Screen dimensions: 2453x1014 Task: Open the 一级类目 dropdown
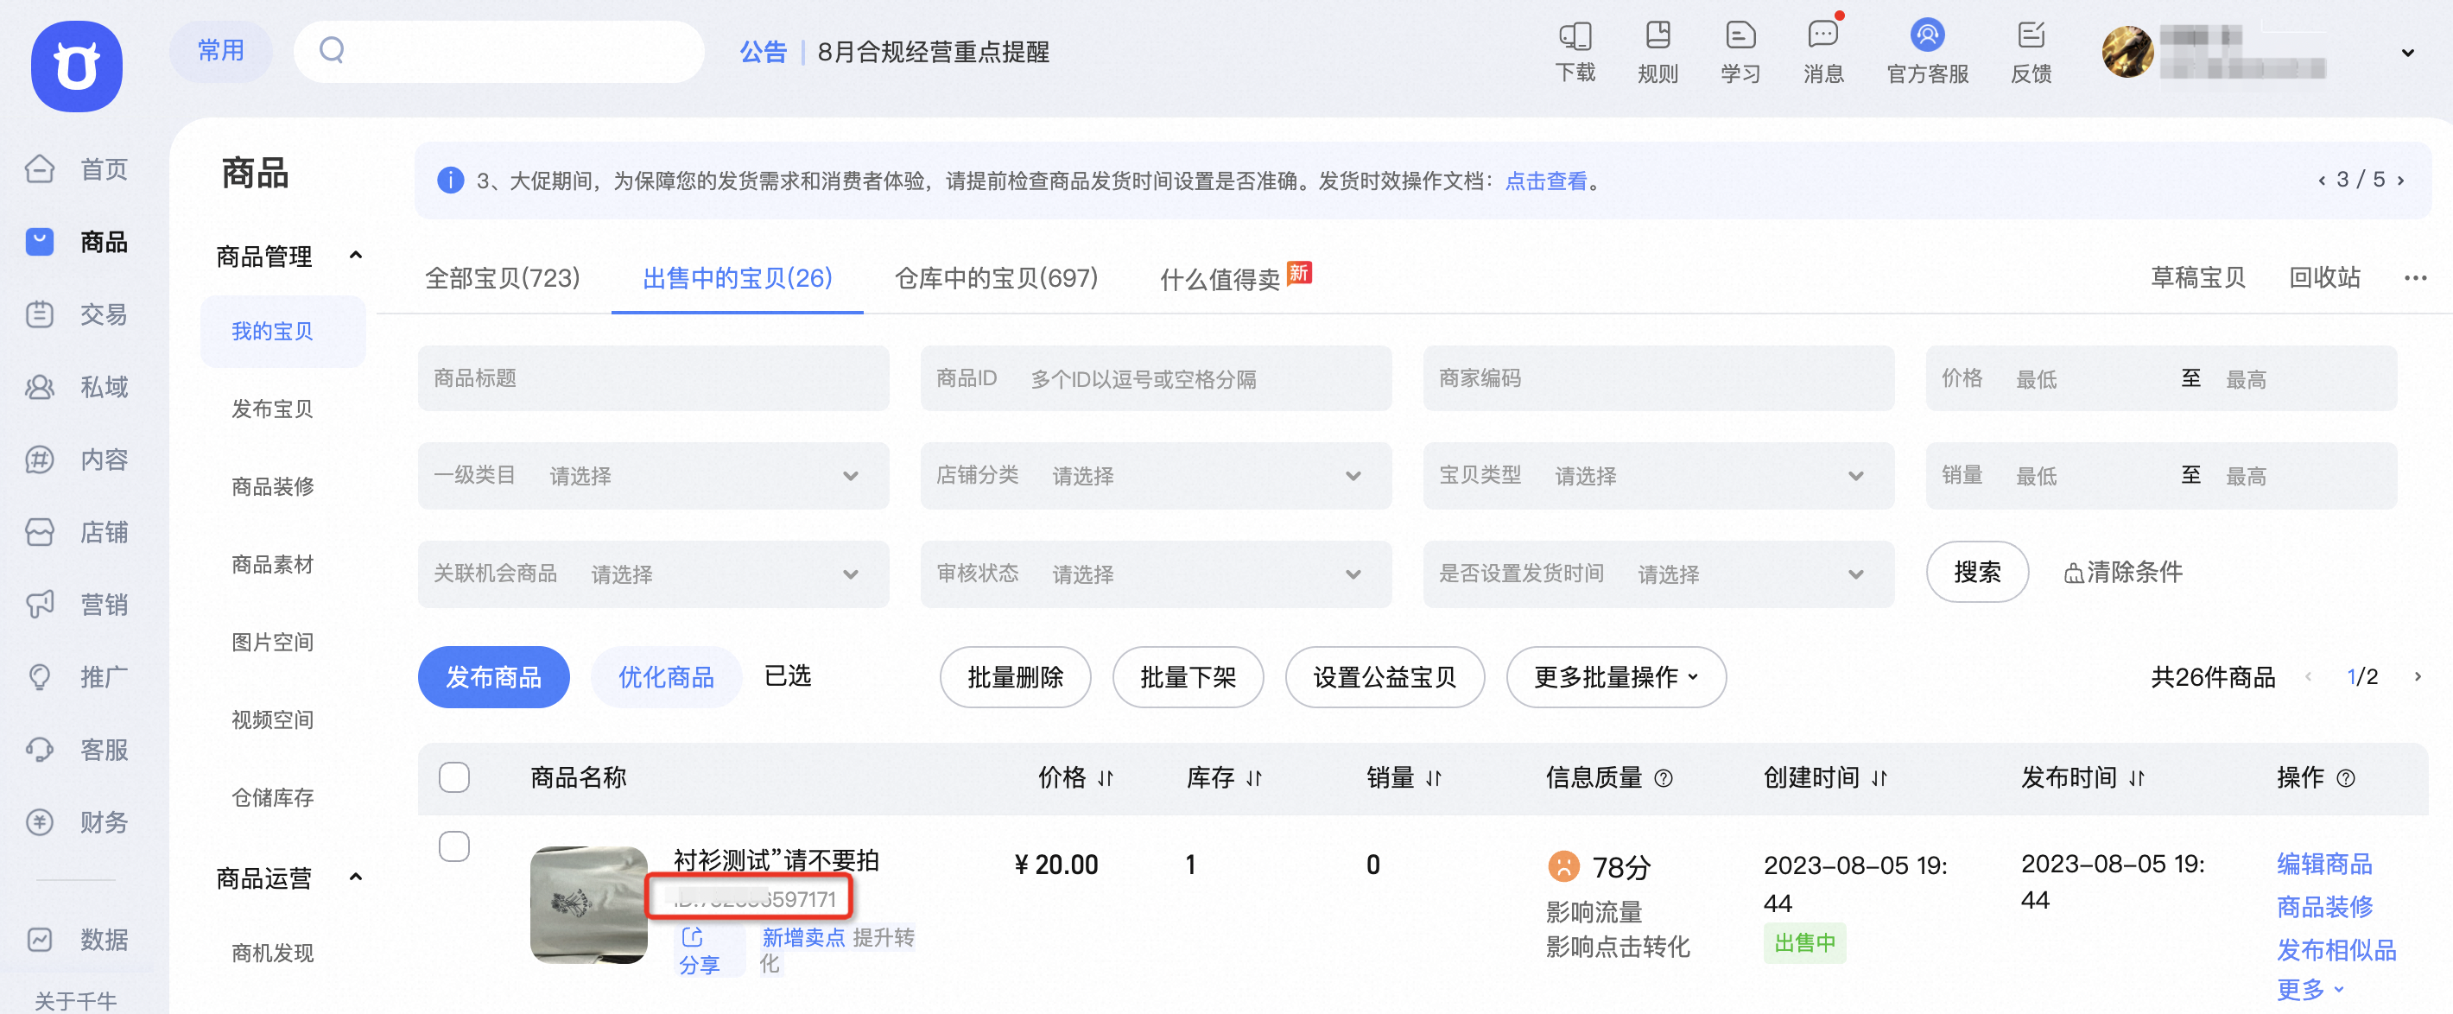pyautogui.click(x=653, y=475)
